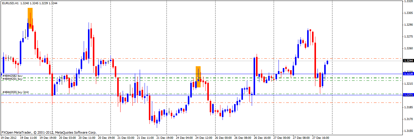The width and height of the screenshot is (414, 140).
Task: Click the 27 Dec 16:00 time label
Action: (321, 138)
